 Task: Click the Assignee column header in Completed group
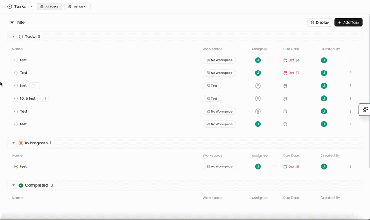point(259,198)
